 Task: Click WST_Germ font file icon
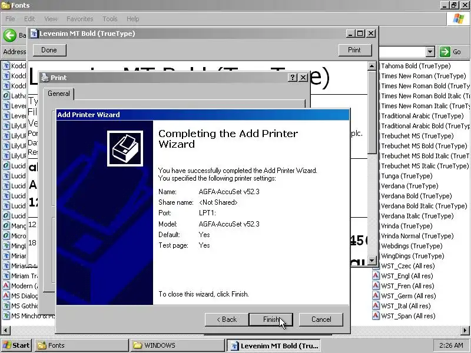point(376,296)
